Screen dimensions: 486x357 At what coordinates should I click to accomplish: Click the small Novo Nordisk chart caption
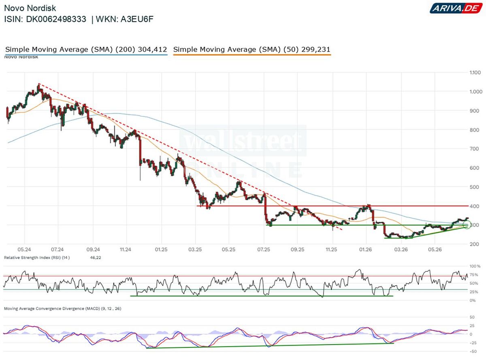[x=21, y=58]
